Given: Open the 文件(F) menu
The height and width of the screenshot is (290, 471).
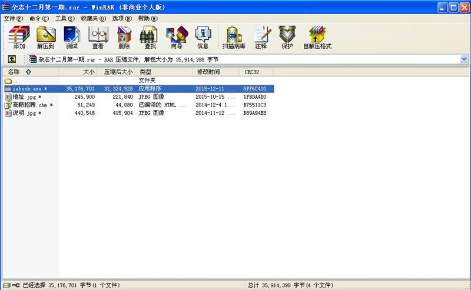Looking at the screenshot, I should pyautogui.click(x=13, y=19).
